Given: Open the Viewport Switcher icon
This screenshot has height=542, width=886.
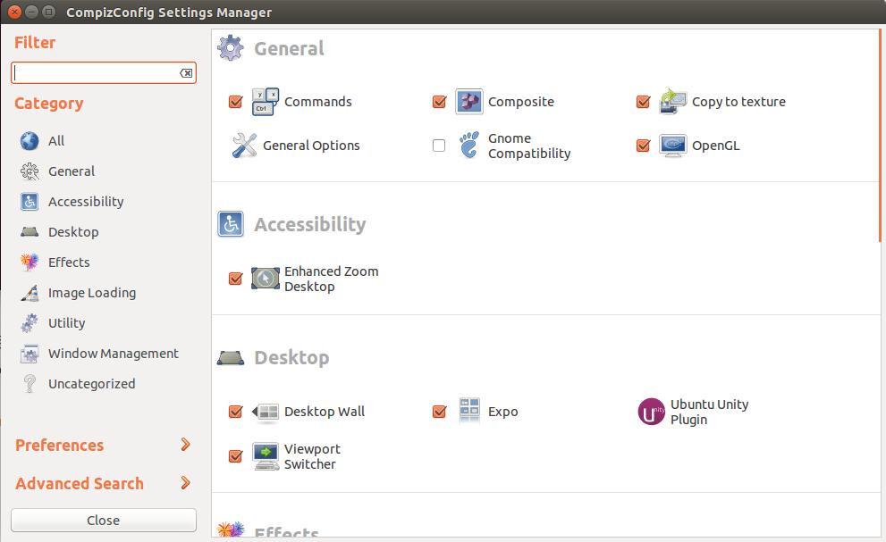Looking at the screenshot, I should pyautogui.click(x=265, y=456).
